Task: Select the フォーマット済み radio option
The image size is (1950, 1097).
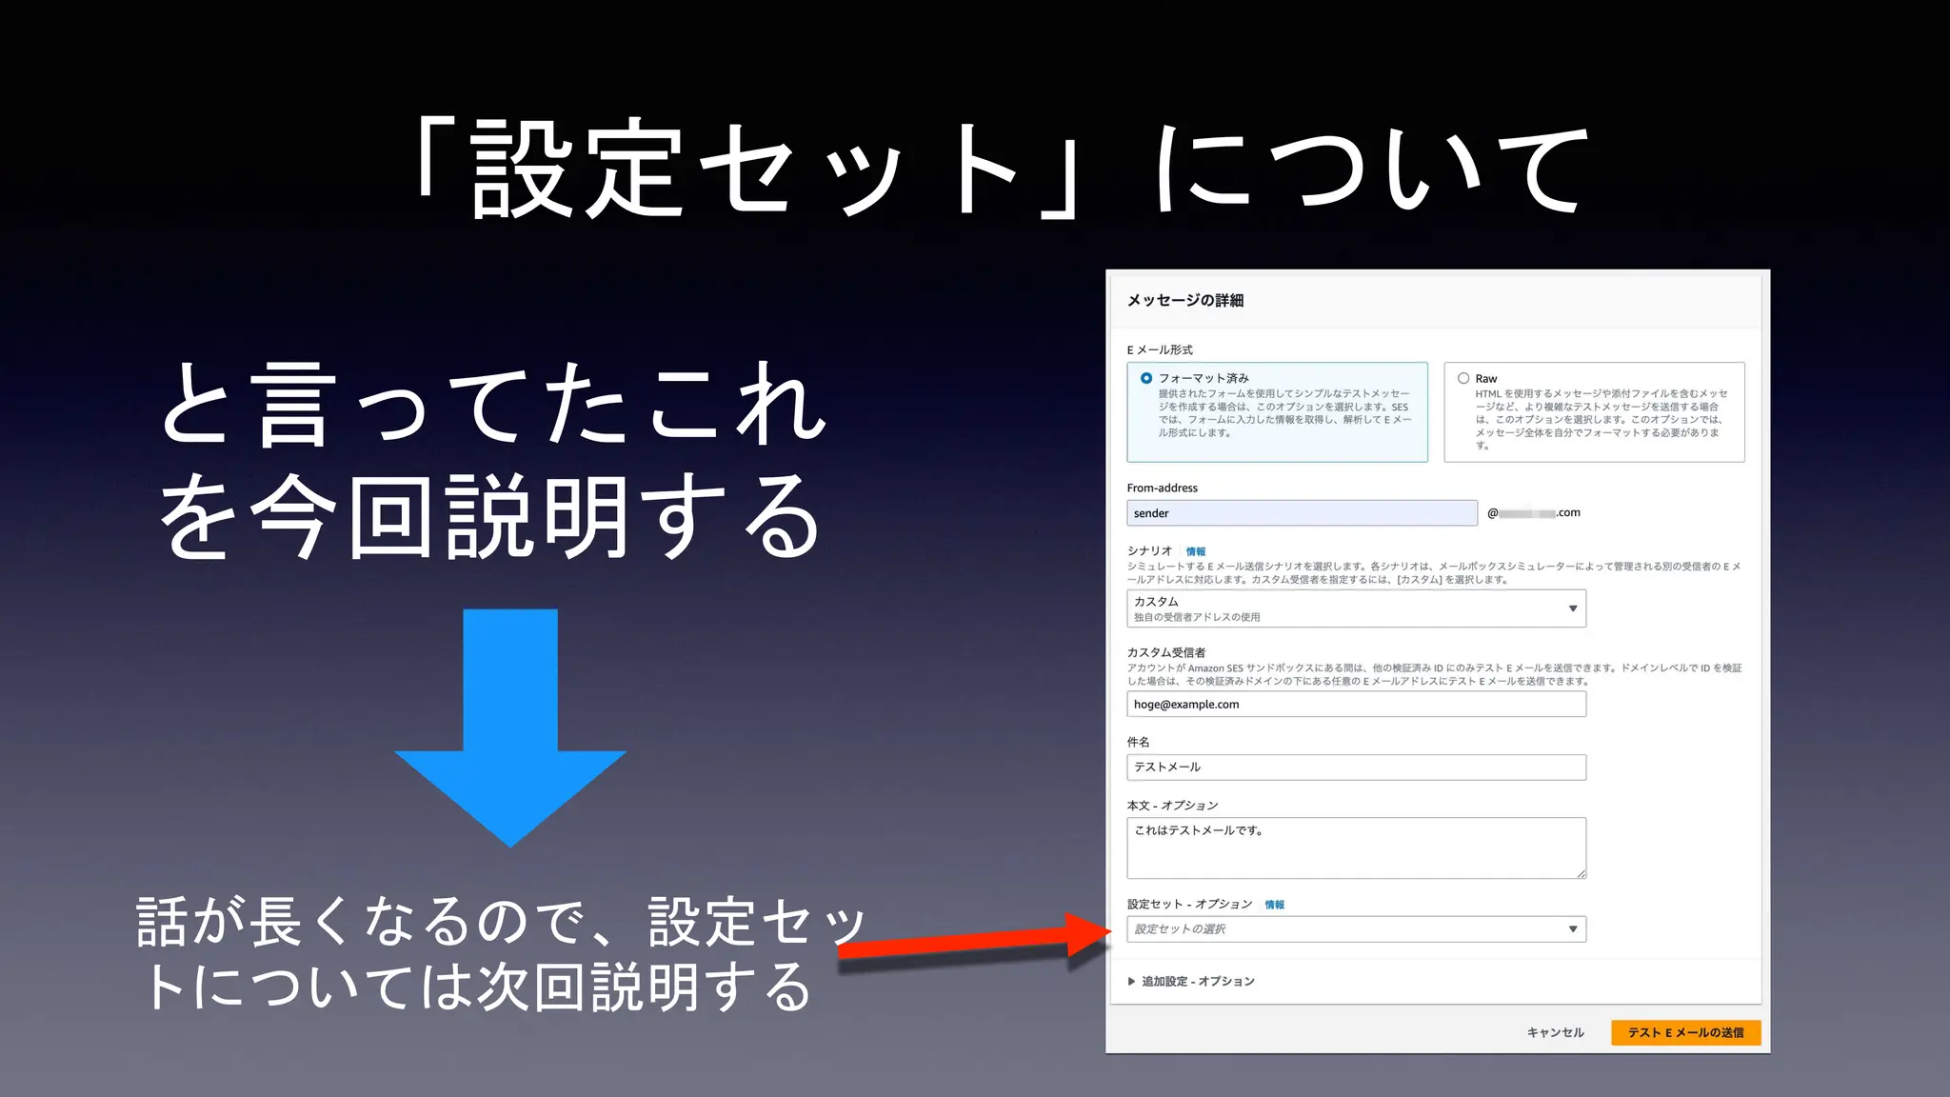Action: (1146, 378)
